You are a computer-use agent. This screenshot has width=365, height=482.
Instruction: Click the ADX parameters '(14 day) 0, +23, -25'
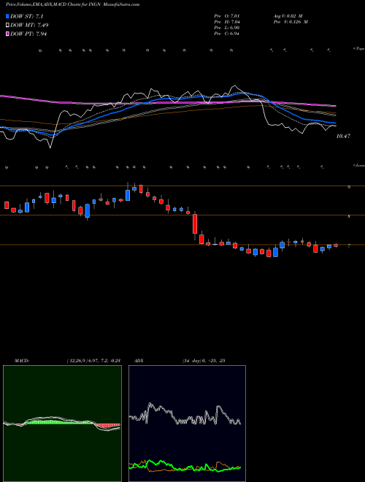tap(204, 361)
